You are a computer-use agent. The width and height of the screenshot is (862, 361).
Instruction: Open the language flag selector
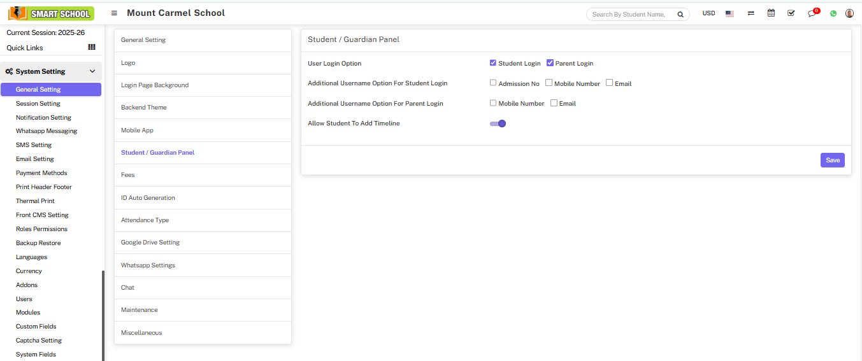(x=729, y=13)
